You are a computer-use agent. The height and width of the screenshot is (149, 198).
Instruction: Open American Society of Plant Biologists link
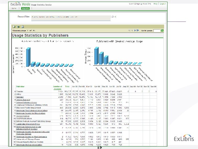coord(32,137)
